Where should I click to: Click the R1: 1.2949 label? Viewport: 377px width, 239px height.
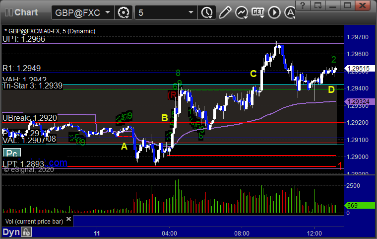coord(22,68)
